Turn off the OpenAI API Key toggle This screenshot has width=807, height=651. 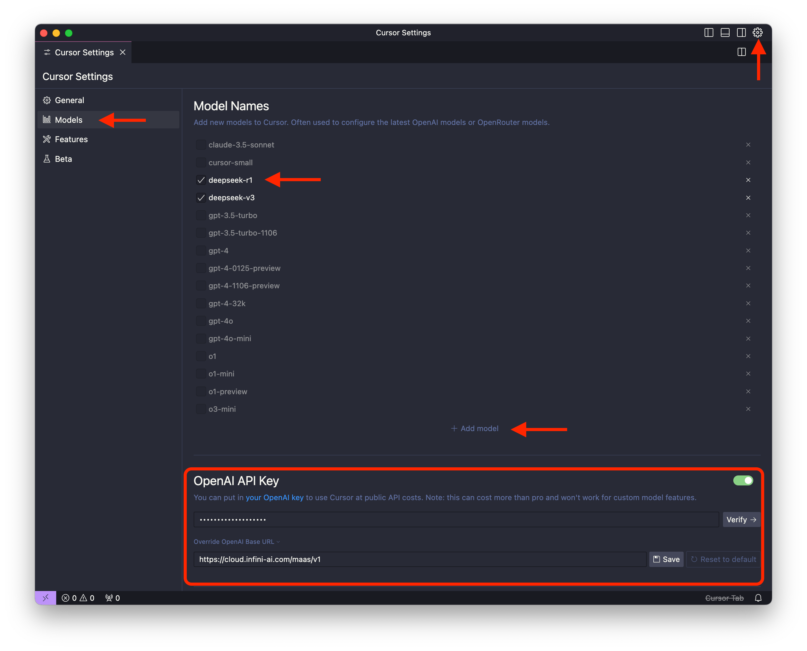743,481
